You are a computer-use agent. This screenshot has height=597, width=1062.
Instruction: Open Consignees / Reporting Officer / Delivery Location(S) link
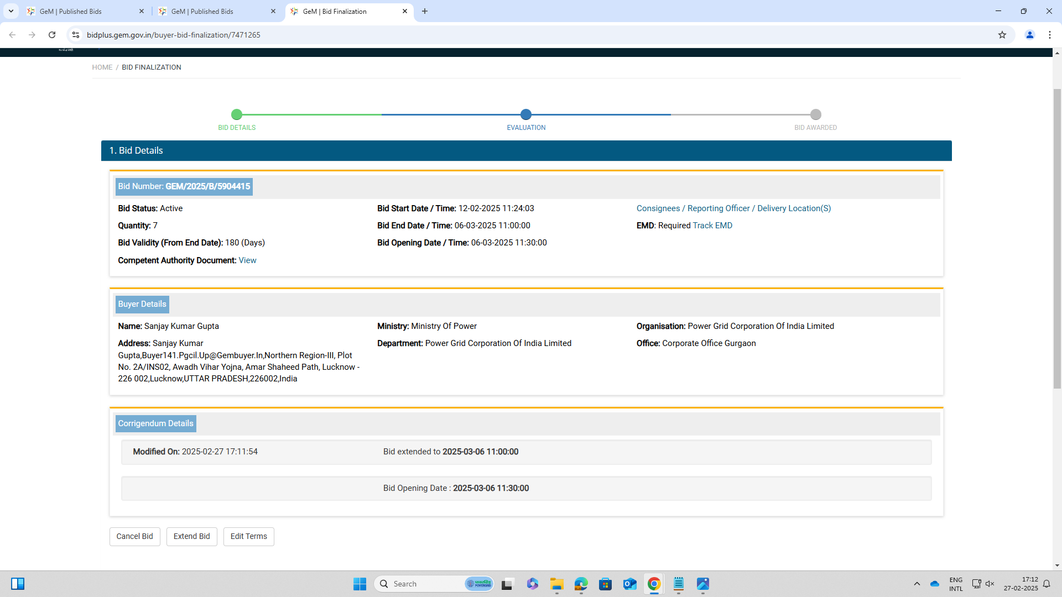[733, 208]
